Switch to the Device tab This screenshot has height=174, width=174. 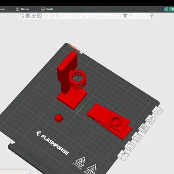coord(22,9)
